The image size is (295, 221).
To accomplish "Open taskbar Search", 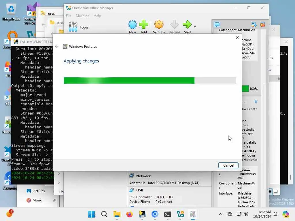I will [x=104, y=214].
